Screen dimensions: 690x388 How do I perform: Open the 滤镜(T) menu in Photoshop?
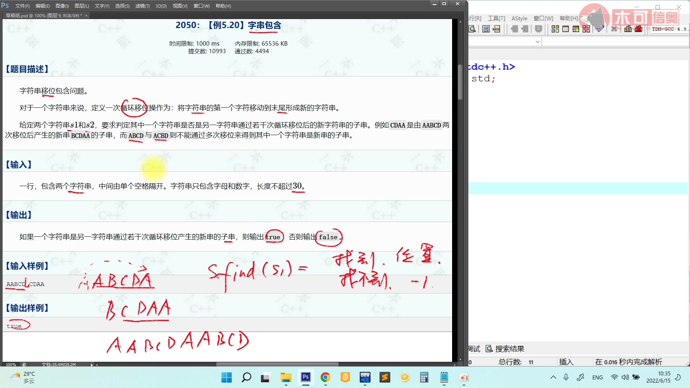[x=142, y=6]
